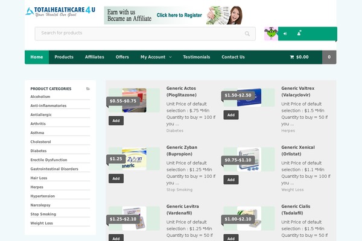The image size is (362, 241).
Task: Select the Stop Smoking sidebar category
Action: [43, 214]
